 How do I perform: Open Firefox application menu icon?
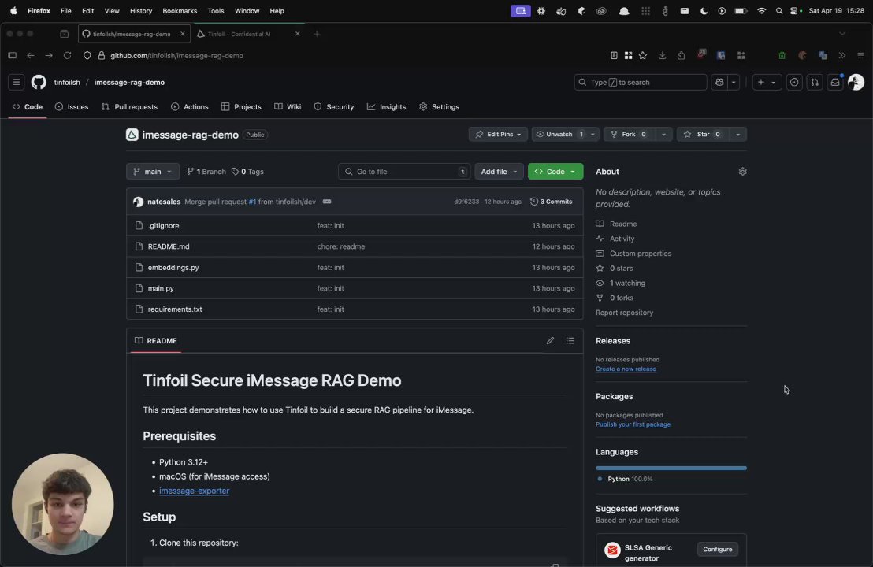(x=860, y=56)
